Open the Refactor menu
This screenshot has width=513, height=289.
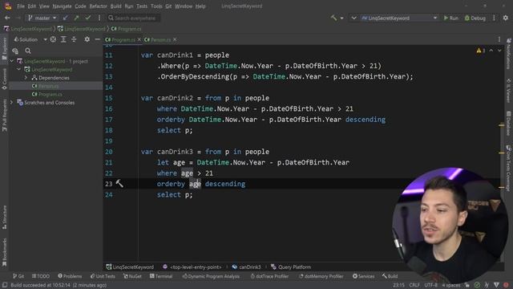(x=98, y=6)
